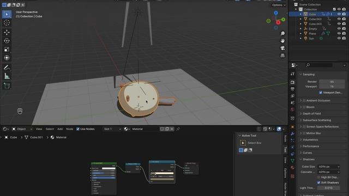Open the View Layer properties tab
Image resolution: width=349 pixels, height=196 pixels.
coord(292,96)
